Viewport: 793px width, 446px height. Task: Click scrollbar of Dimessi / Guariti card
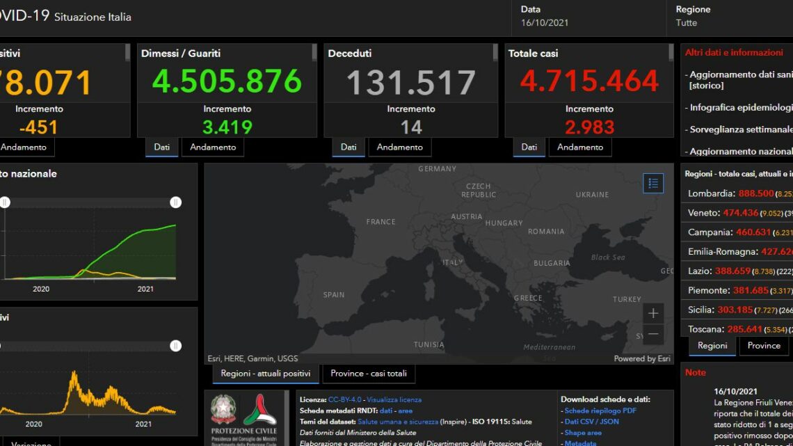pos(314,53)
